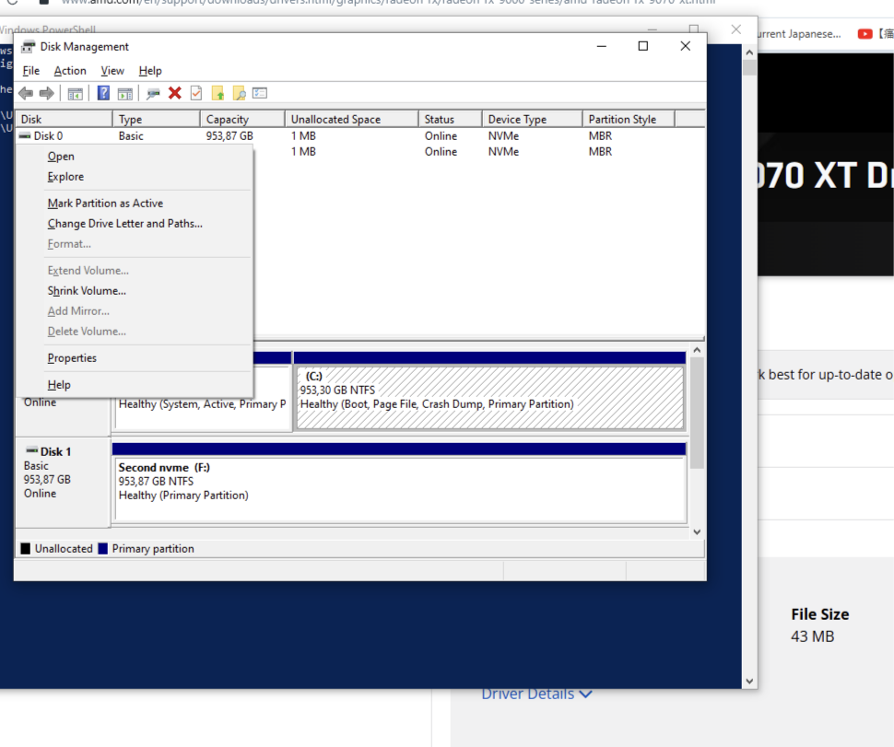Click PowerShell window scrollbar down arrow
This screenshot has height=747, width=894.
tap(749, 681)
